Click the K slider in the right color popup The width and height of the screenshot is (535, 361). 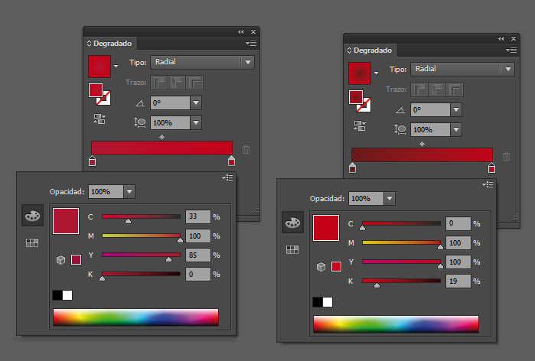(x=401, y=281)
